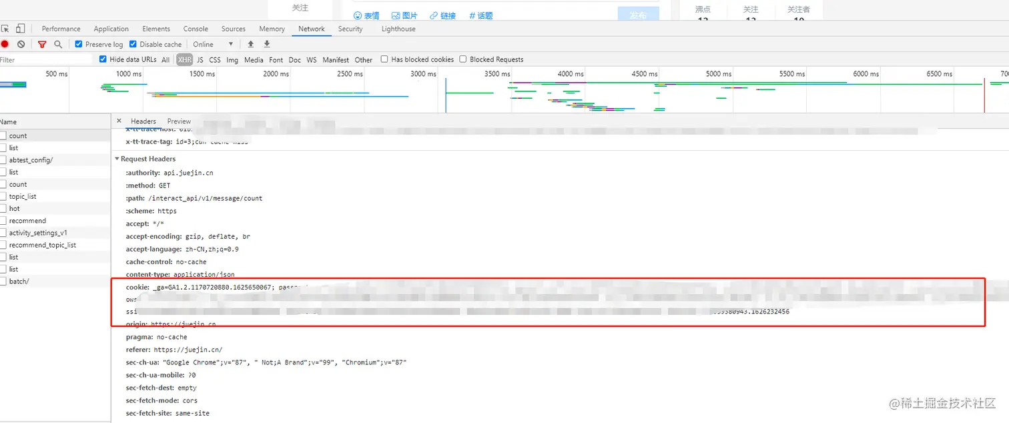This screenshot has width=1009, height=423.
Task: Click the 4000 ms timeline marker
Action: click(x=571, y=74)
